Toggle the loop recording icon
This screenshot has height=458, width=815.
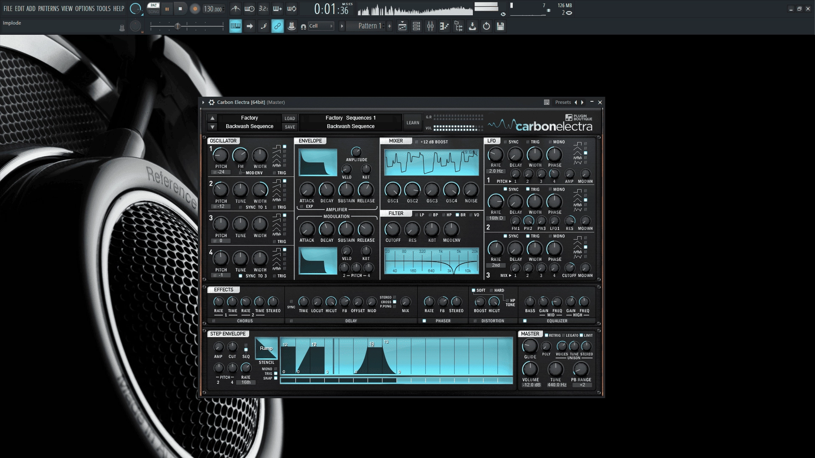(x=292, y=8)
